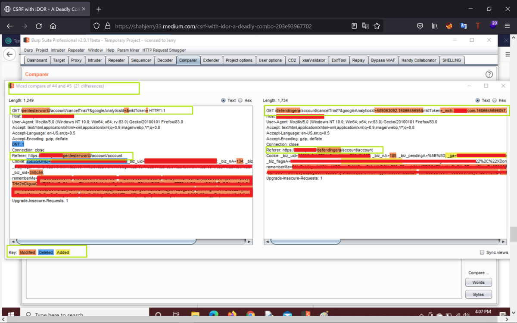Click the orange Modified key label
This screenshot has width=517, height=323.
pos(27,252)
